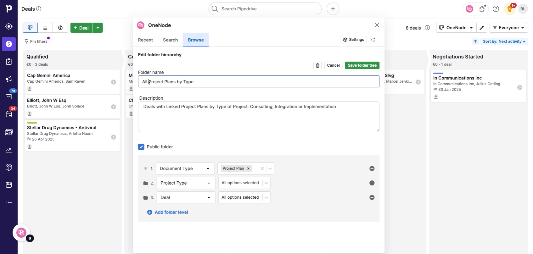Show deals count info icon
Viewport: 533px width, 254px height.
click(427, 28)
